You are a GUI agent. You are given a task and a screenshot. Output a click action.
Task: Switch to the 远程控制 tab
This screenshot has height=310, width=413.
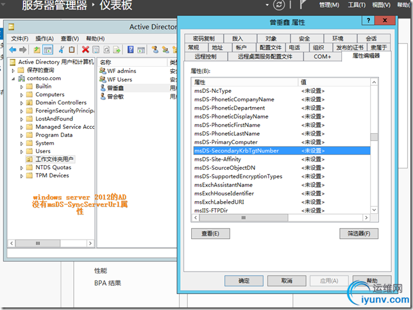point(206,56)
